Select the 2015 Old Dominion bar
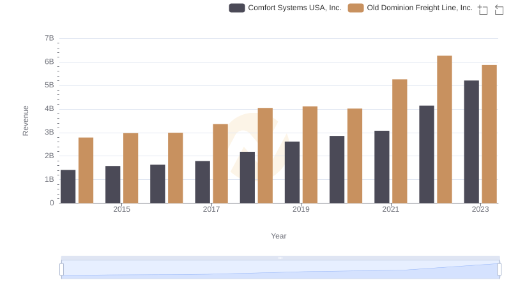511x294 pixels. tap(131, 168)
